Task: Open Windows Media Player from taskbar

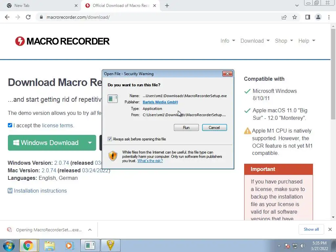Action: (69, 245)
